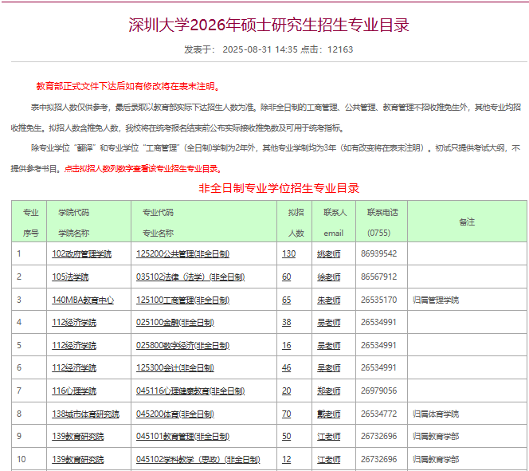Click the 联系电话 (0755) column header
Image resolution: width=529 pixels, height=471 pixels.
[382, 222]
